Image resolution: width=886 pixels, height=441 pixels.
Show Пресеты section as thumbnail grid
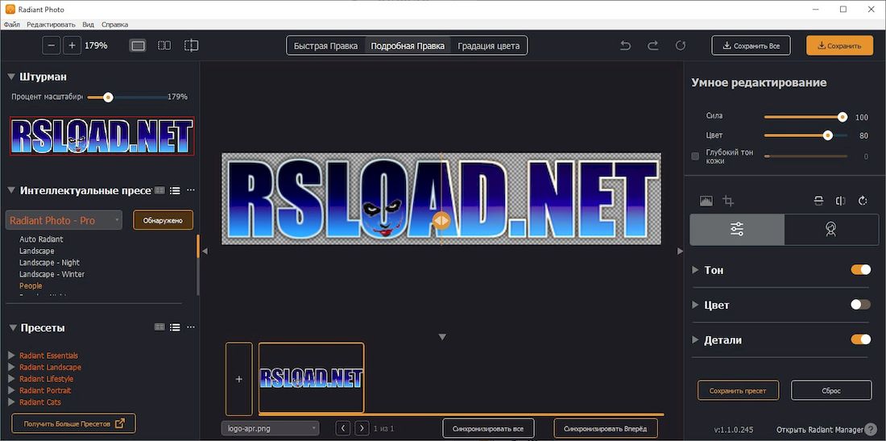[x=160, y=327]
